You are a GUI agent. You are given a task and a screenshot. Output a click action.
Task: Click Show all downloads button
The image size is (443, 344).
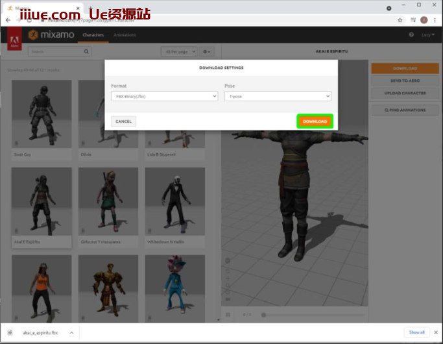pos(416,332)
